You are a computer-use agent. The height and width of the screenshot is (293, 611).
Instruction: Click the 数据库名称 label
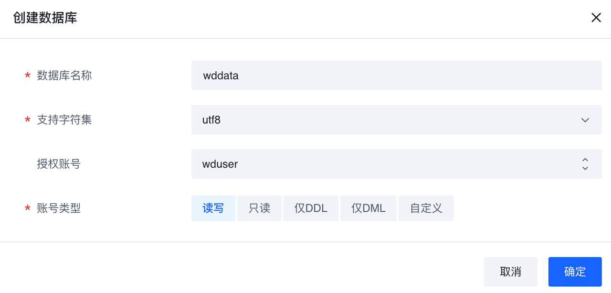click(64, 76)
